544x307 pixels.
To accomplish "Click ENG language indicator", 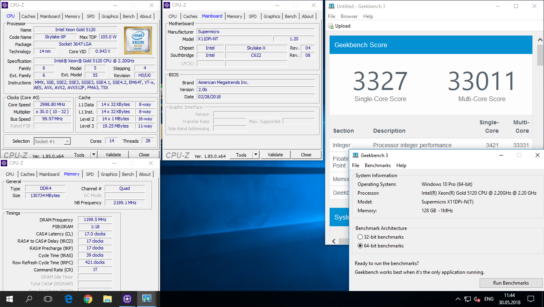I will [489, 299].
